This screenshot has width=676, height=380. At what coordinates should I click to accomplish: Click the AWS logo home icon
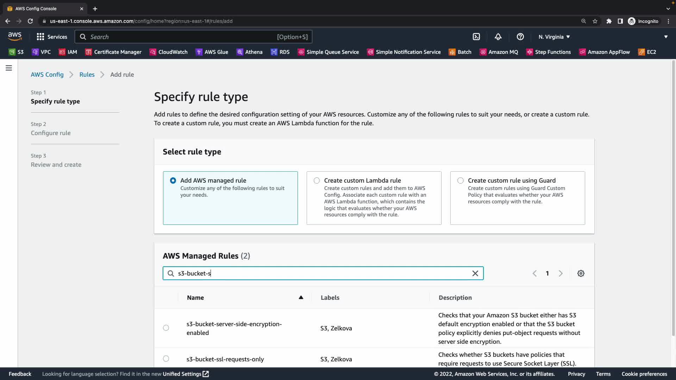pos(15,36)
